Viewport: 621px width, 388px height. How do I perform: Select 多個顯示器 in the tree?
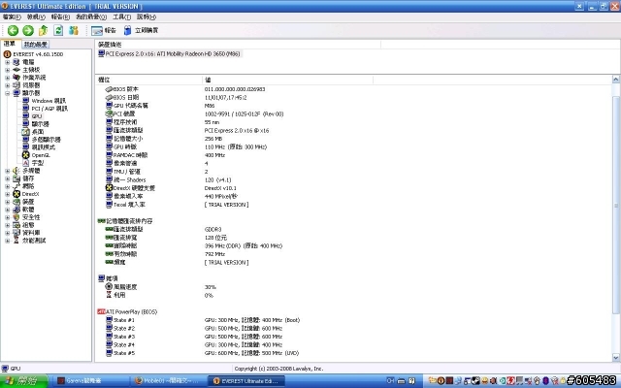click(46, 140)
